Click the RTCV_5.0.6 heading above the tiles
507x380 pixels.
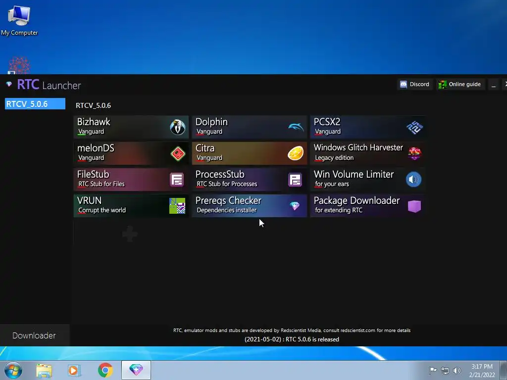[x=93, y=105]
